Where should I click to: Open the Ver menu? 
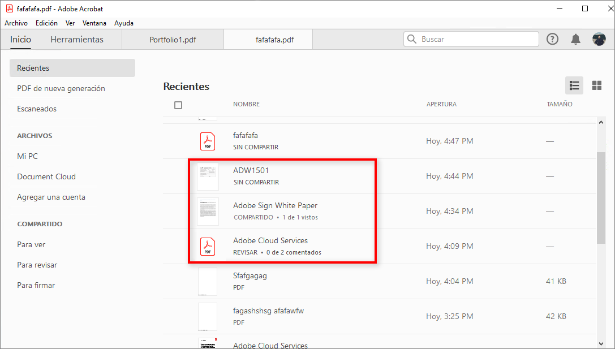click(70, 23)
